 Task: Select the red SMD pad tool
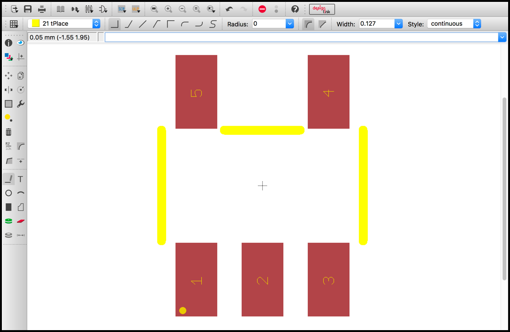(21, 221)
